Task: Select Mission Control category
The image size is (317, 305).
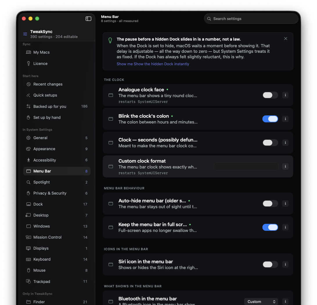Action: pyautogui.click(x=57, y=237)
